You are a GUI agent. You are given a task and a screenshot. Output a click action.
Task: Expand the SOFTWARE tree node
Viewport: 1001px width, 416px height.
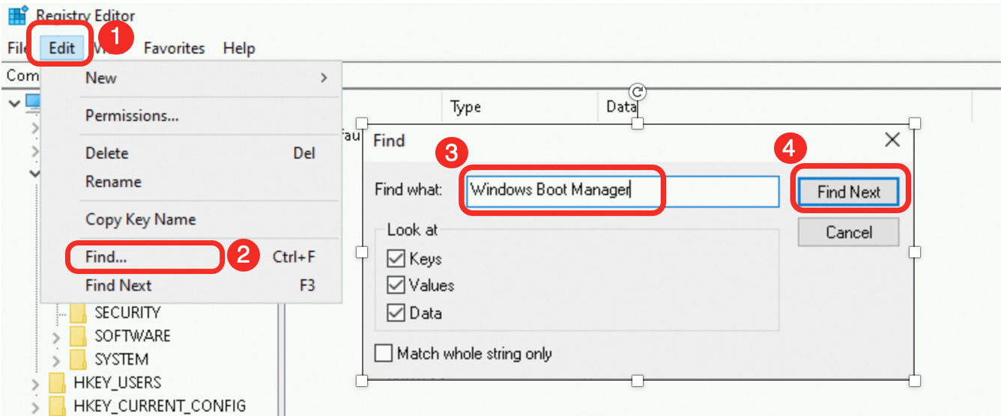(x=56, y=337)
